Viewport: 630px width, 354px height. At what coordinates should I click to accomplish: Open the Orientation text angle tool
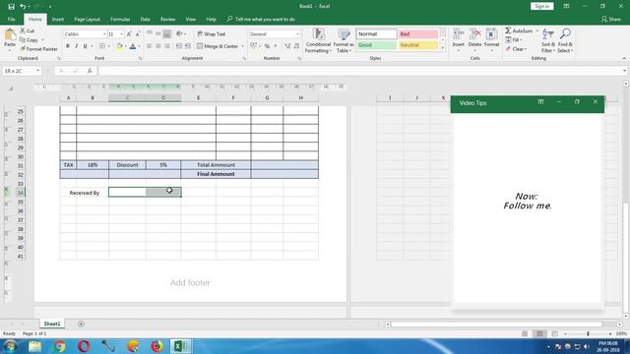pos(179,34)
